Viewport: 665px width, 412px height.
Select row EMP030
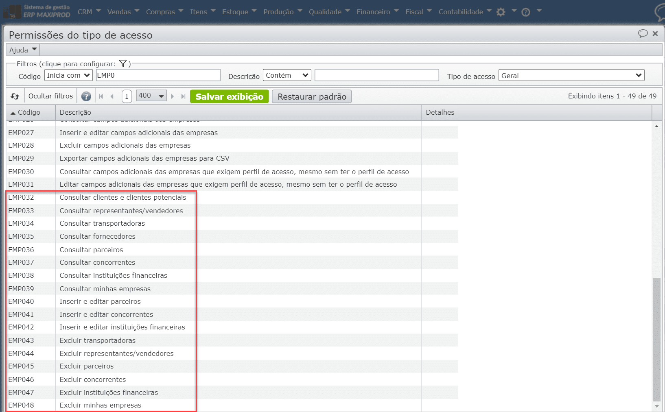(232, 172)
